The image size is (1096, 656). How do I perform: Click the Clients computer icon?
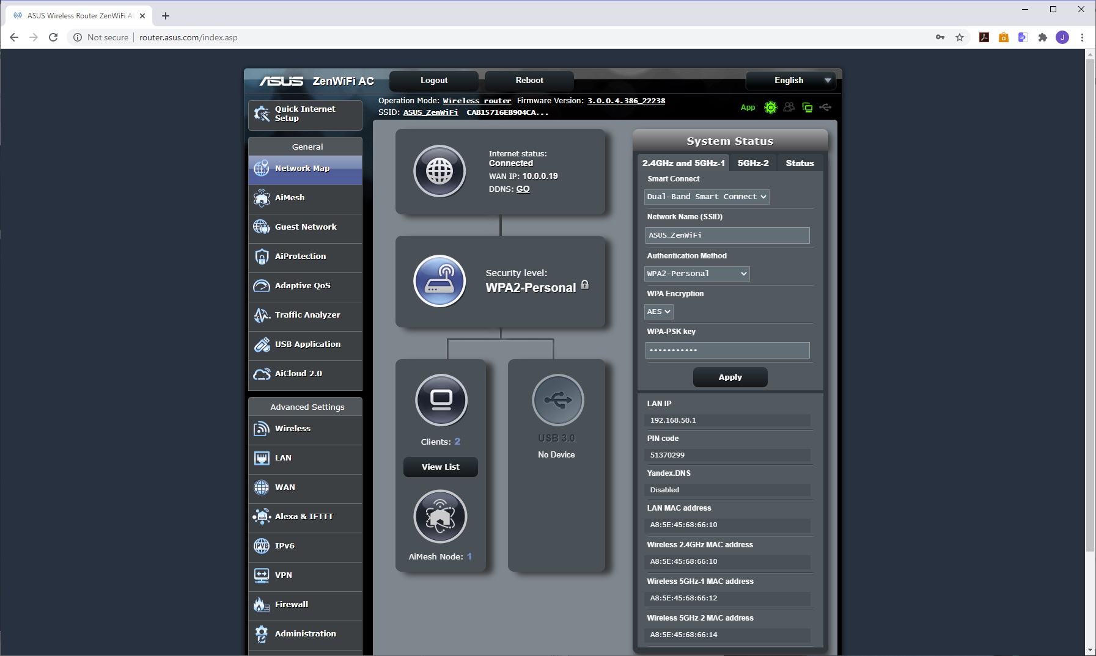[x=441, y=400]
